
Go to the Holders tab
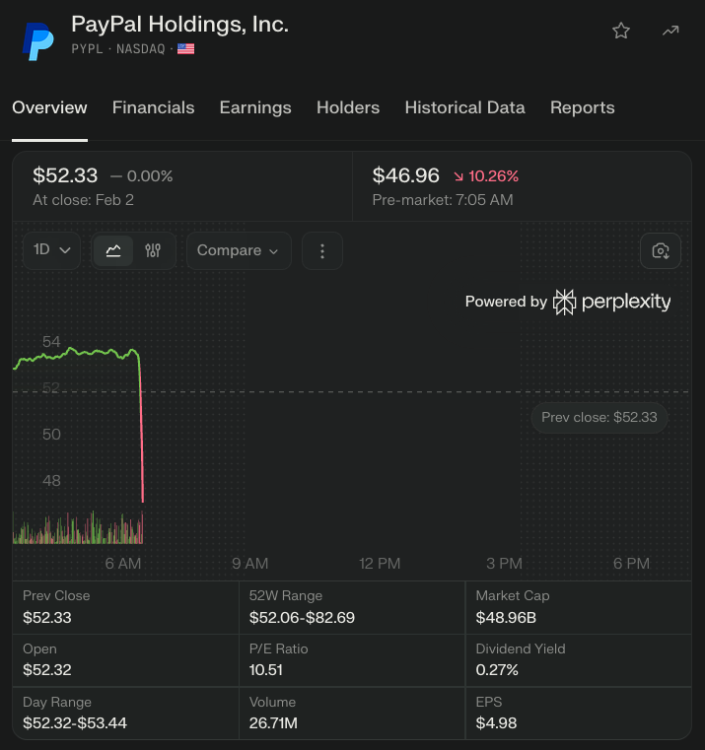point(348,107)
